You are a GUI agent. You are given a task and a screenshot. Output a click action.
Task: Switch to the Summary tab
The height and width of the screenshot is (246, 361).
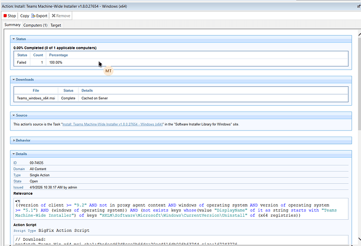click(x=13, y=25)
